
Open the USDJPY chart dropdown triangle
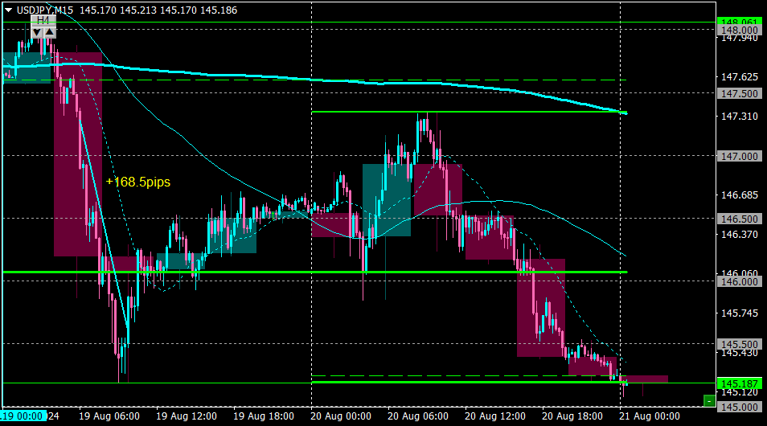tap(8, 10)
